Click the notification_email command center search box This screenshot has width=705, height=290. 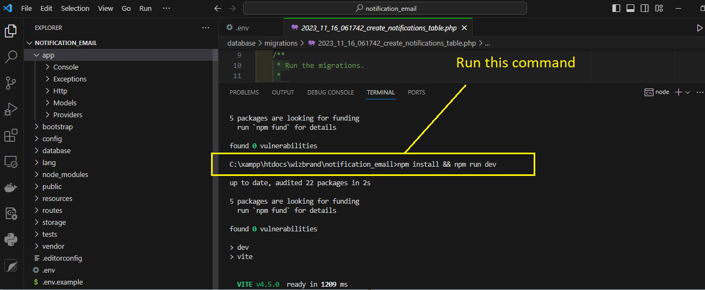385,8
